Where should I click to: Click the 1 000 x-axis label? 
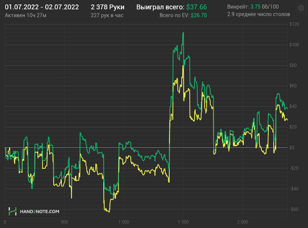click(x=124, y=222)
